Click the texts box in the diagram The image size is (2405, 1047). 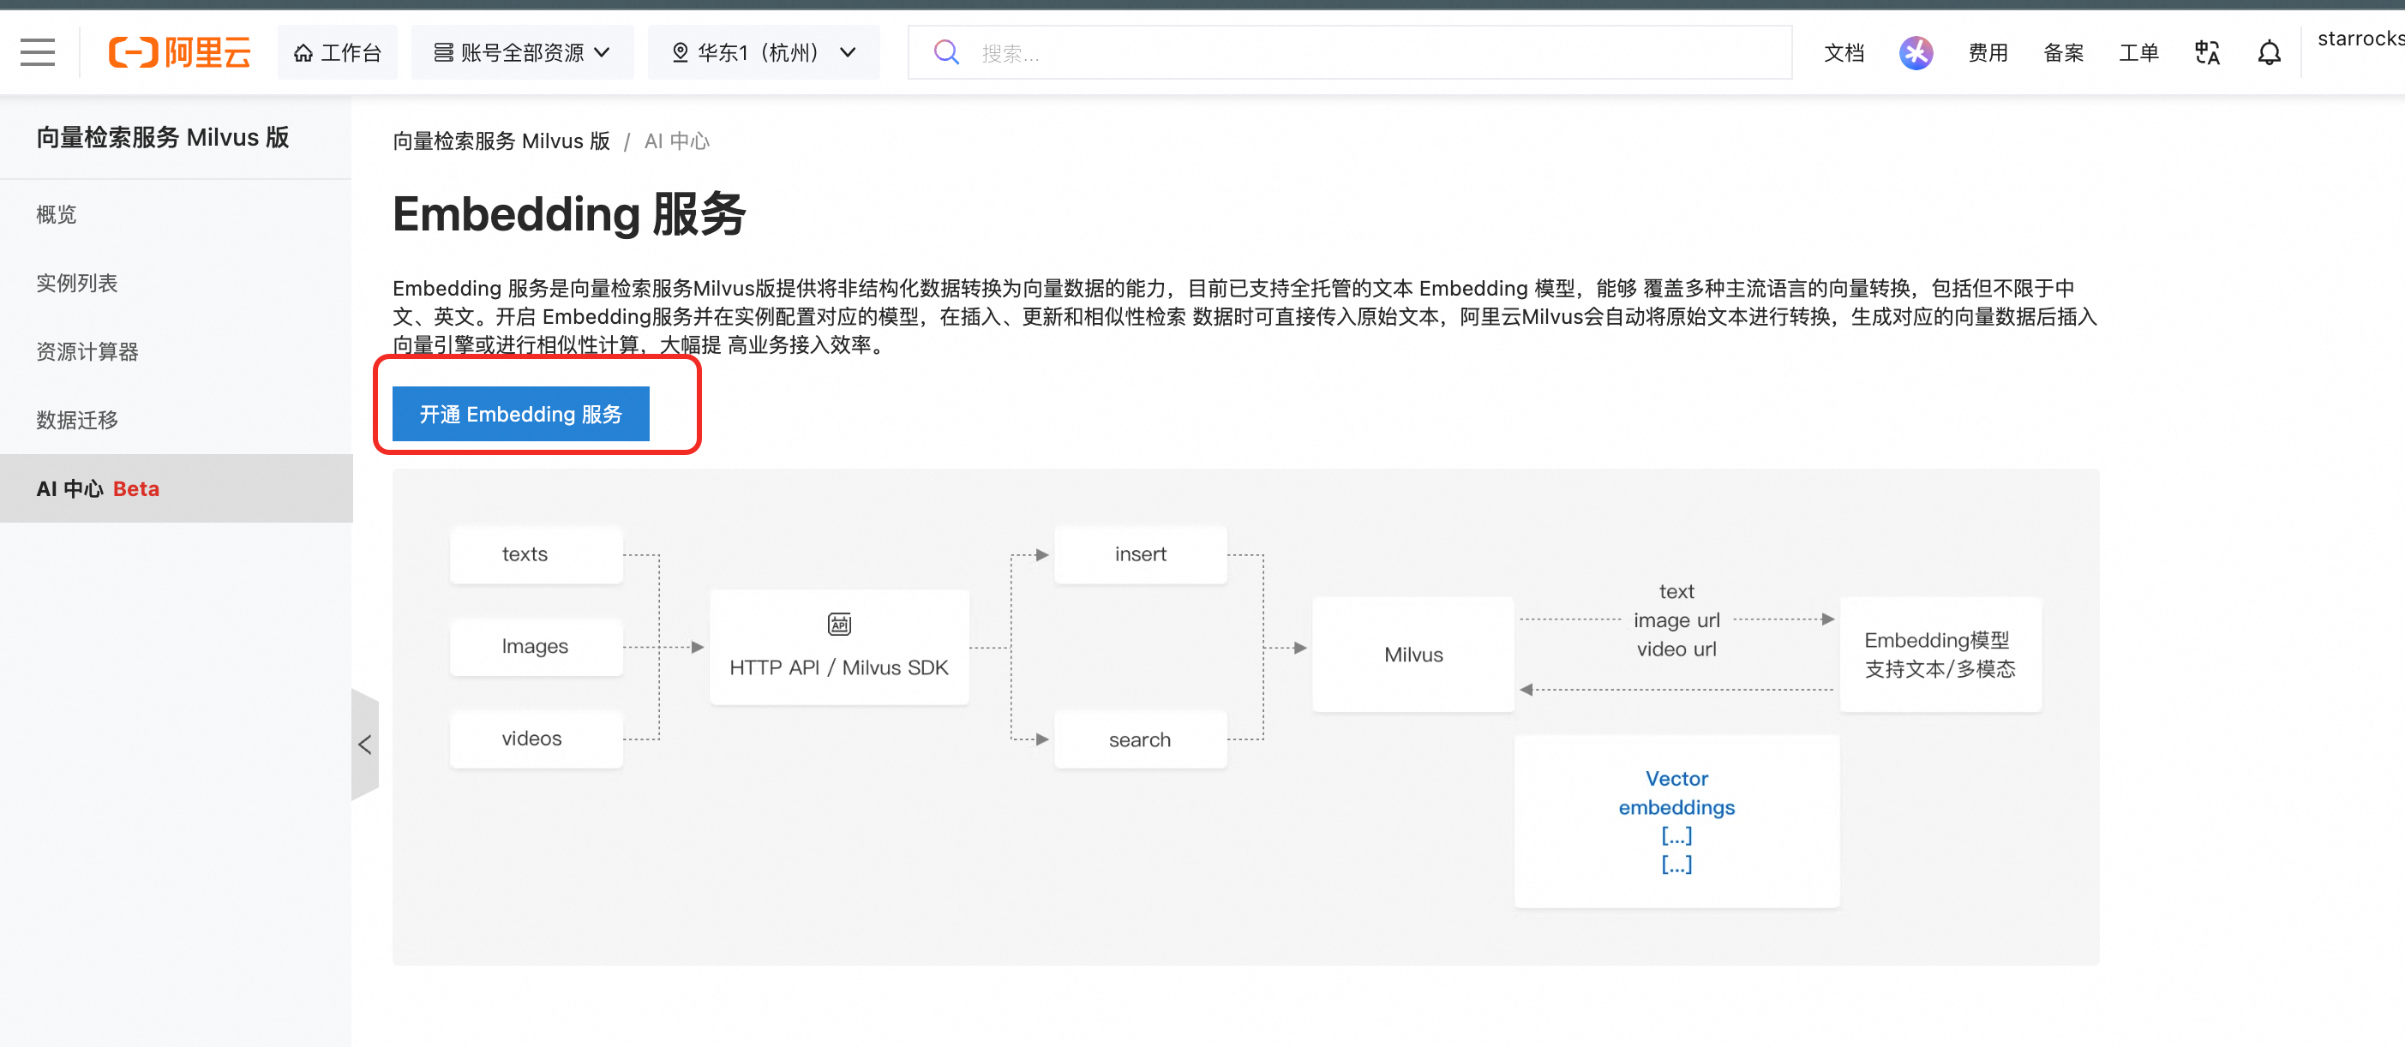point(536,554)
